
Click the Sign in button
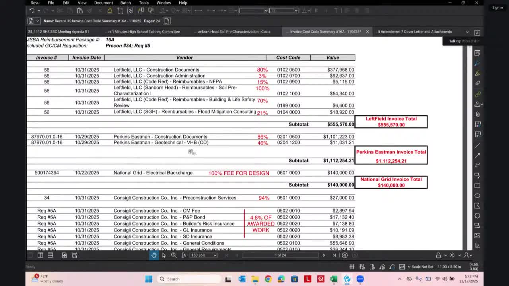497,7
